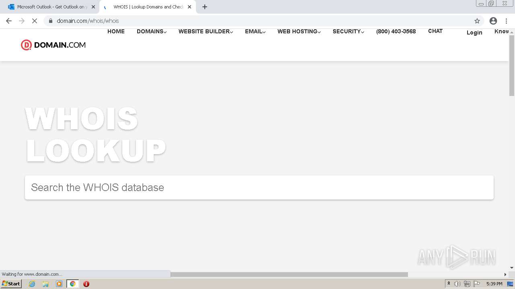Click the 5:39 PM taskbar clock
Screen dimensions: 515x289
pyautogui.click(x=494, y=284)
